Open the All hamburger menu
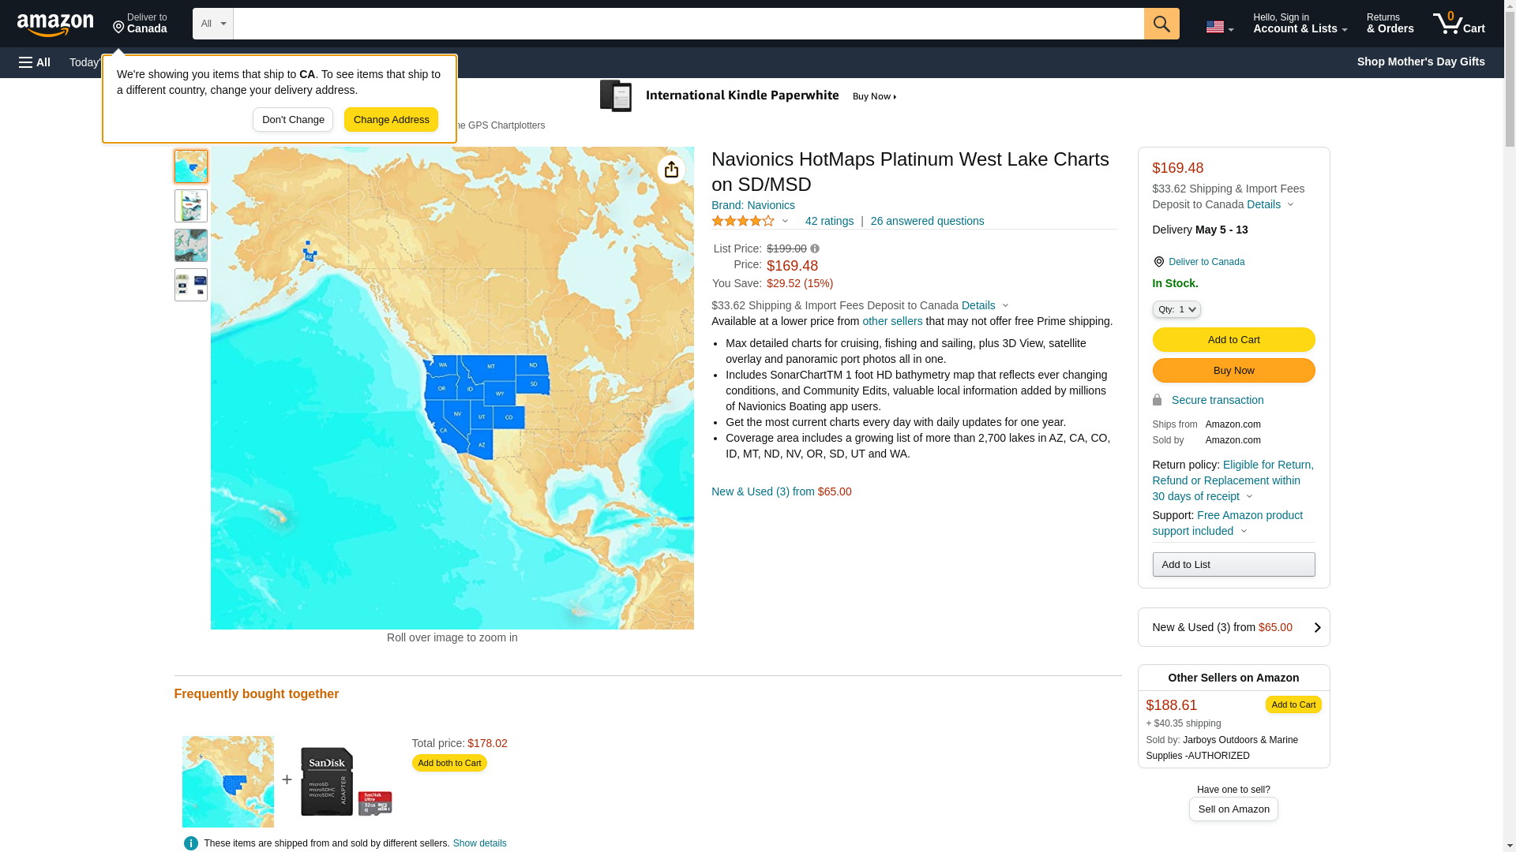The image size is (1516, 852). tap(35, 62)
